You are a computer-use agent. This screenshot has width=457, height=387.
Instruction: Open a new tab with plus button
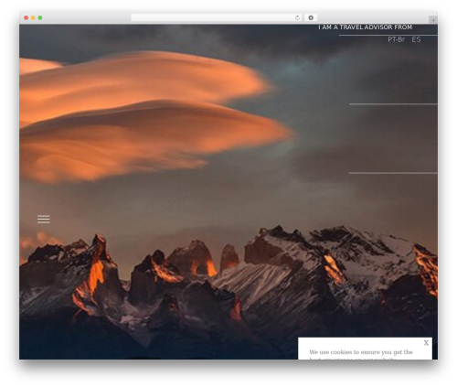[433, 20]
